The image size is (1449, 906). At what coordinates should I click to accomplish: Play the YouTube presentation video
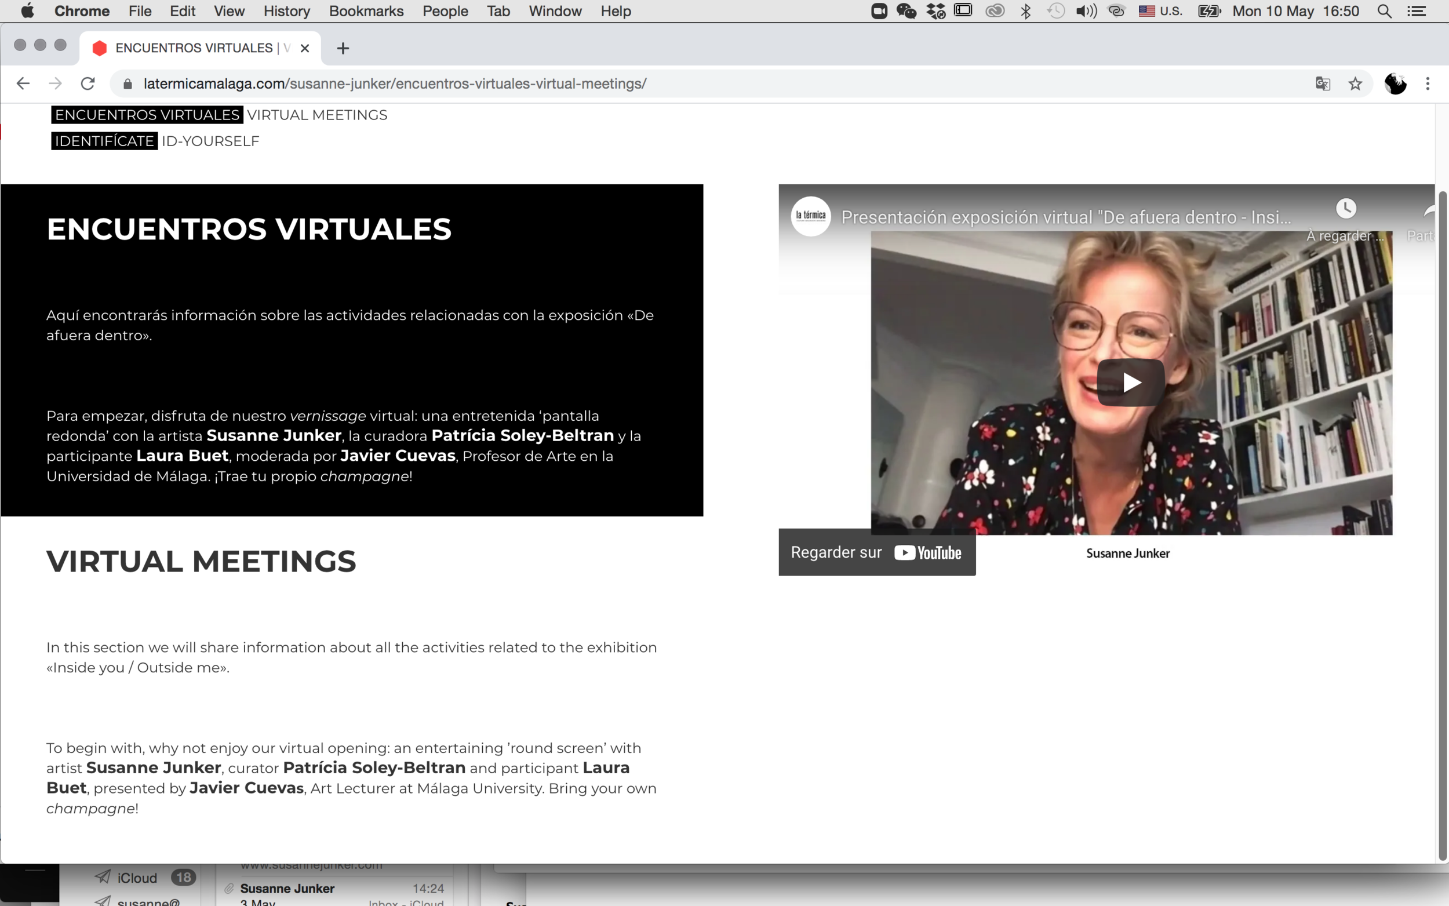(x=1130, y=383)
